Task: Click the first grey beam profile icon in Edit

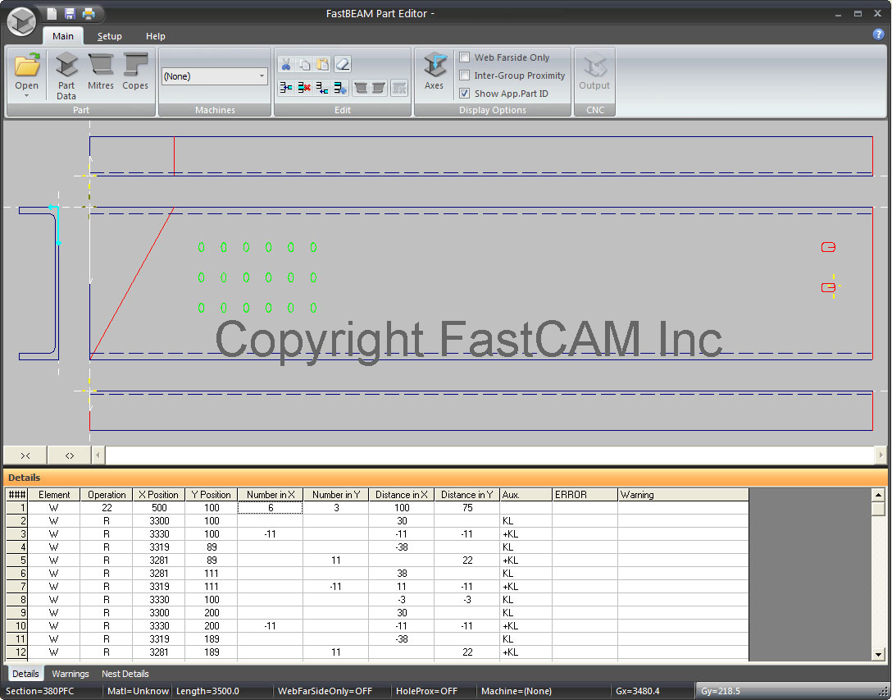Action: (x=361, y=88)
